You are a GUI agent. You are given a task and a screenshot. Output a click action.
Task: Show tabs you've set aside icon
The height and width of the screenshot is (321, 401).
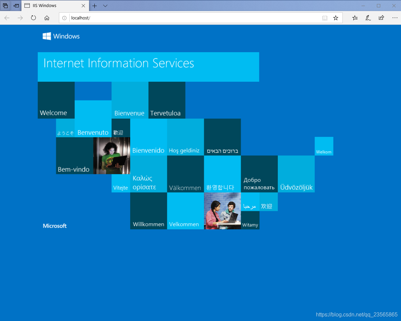click(x=5, y=6)
